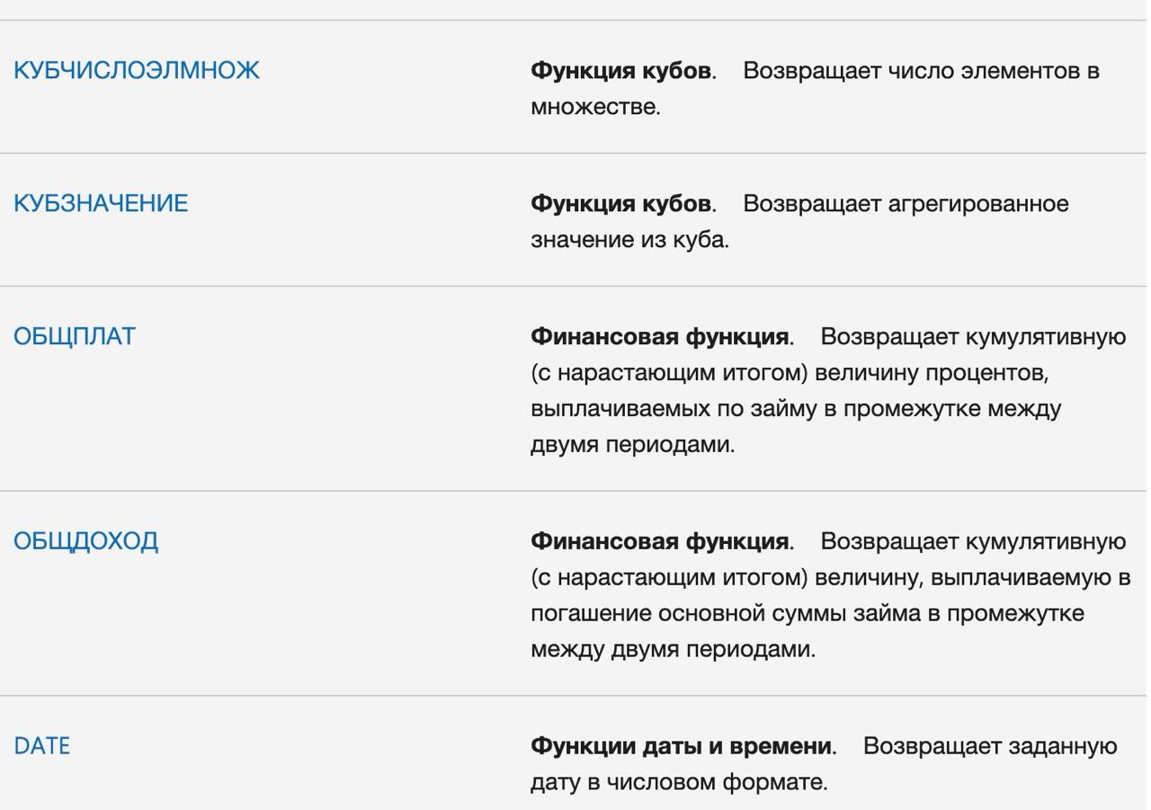Follow the ОБЩПЛАТ function link
Screen dimensions: 1151x810
[75, 336]
